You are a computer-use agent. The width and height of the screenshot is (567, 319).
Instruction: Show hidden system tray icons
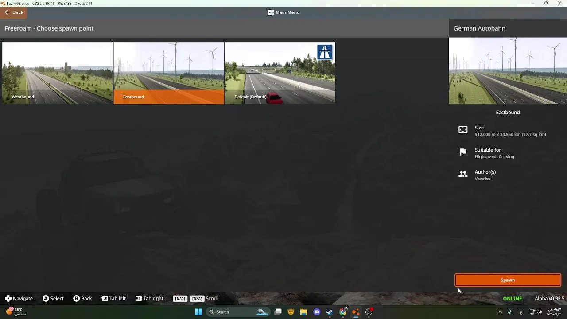(500, 312)
